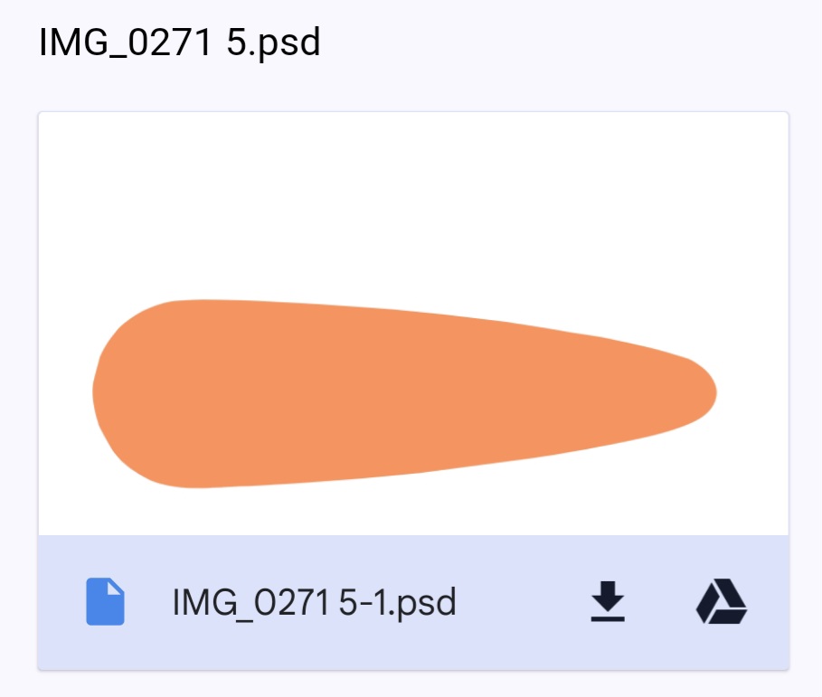Open the file named IMG_0271 5-1.psd
This screenshot has width=822, height=697.
click(x=314, y=603)
